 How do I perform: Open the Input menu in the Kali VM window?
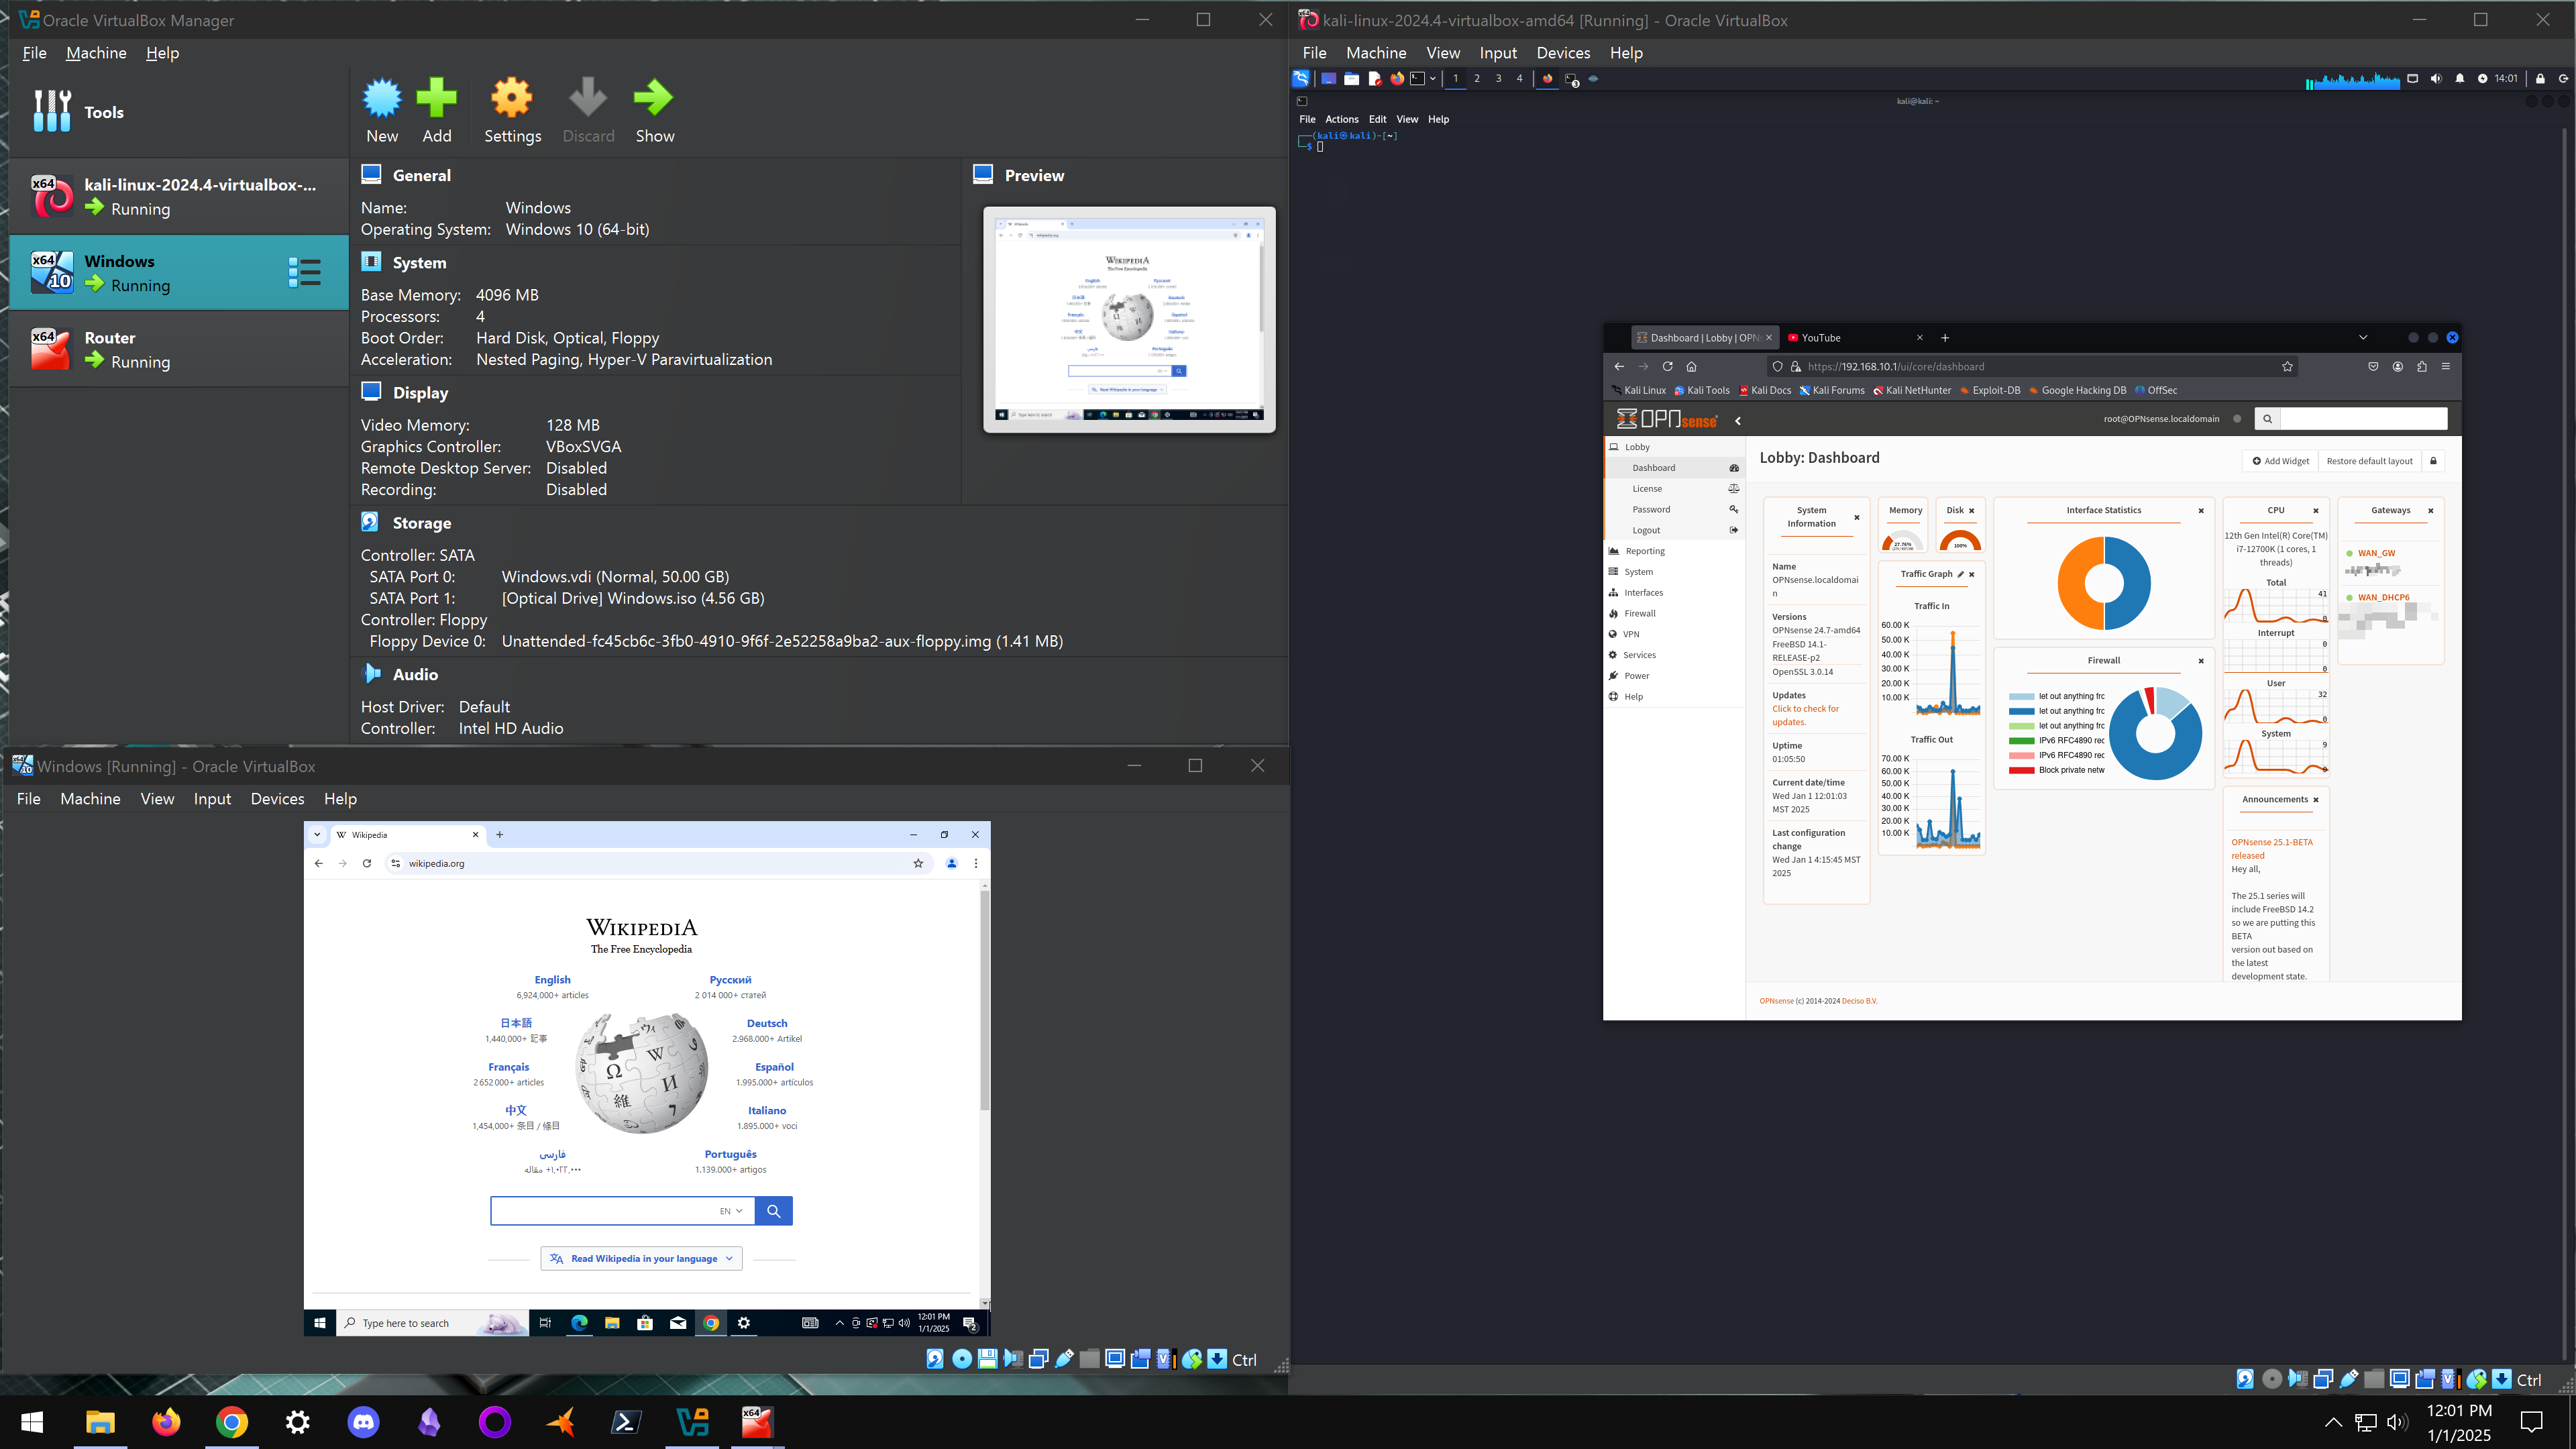pos(1498,53)
